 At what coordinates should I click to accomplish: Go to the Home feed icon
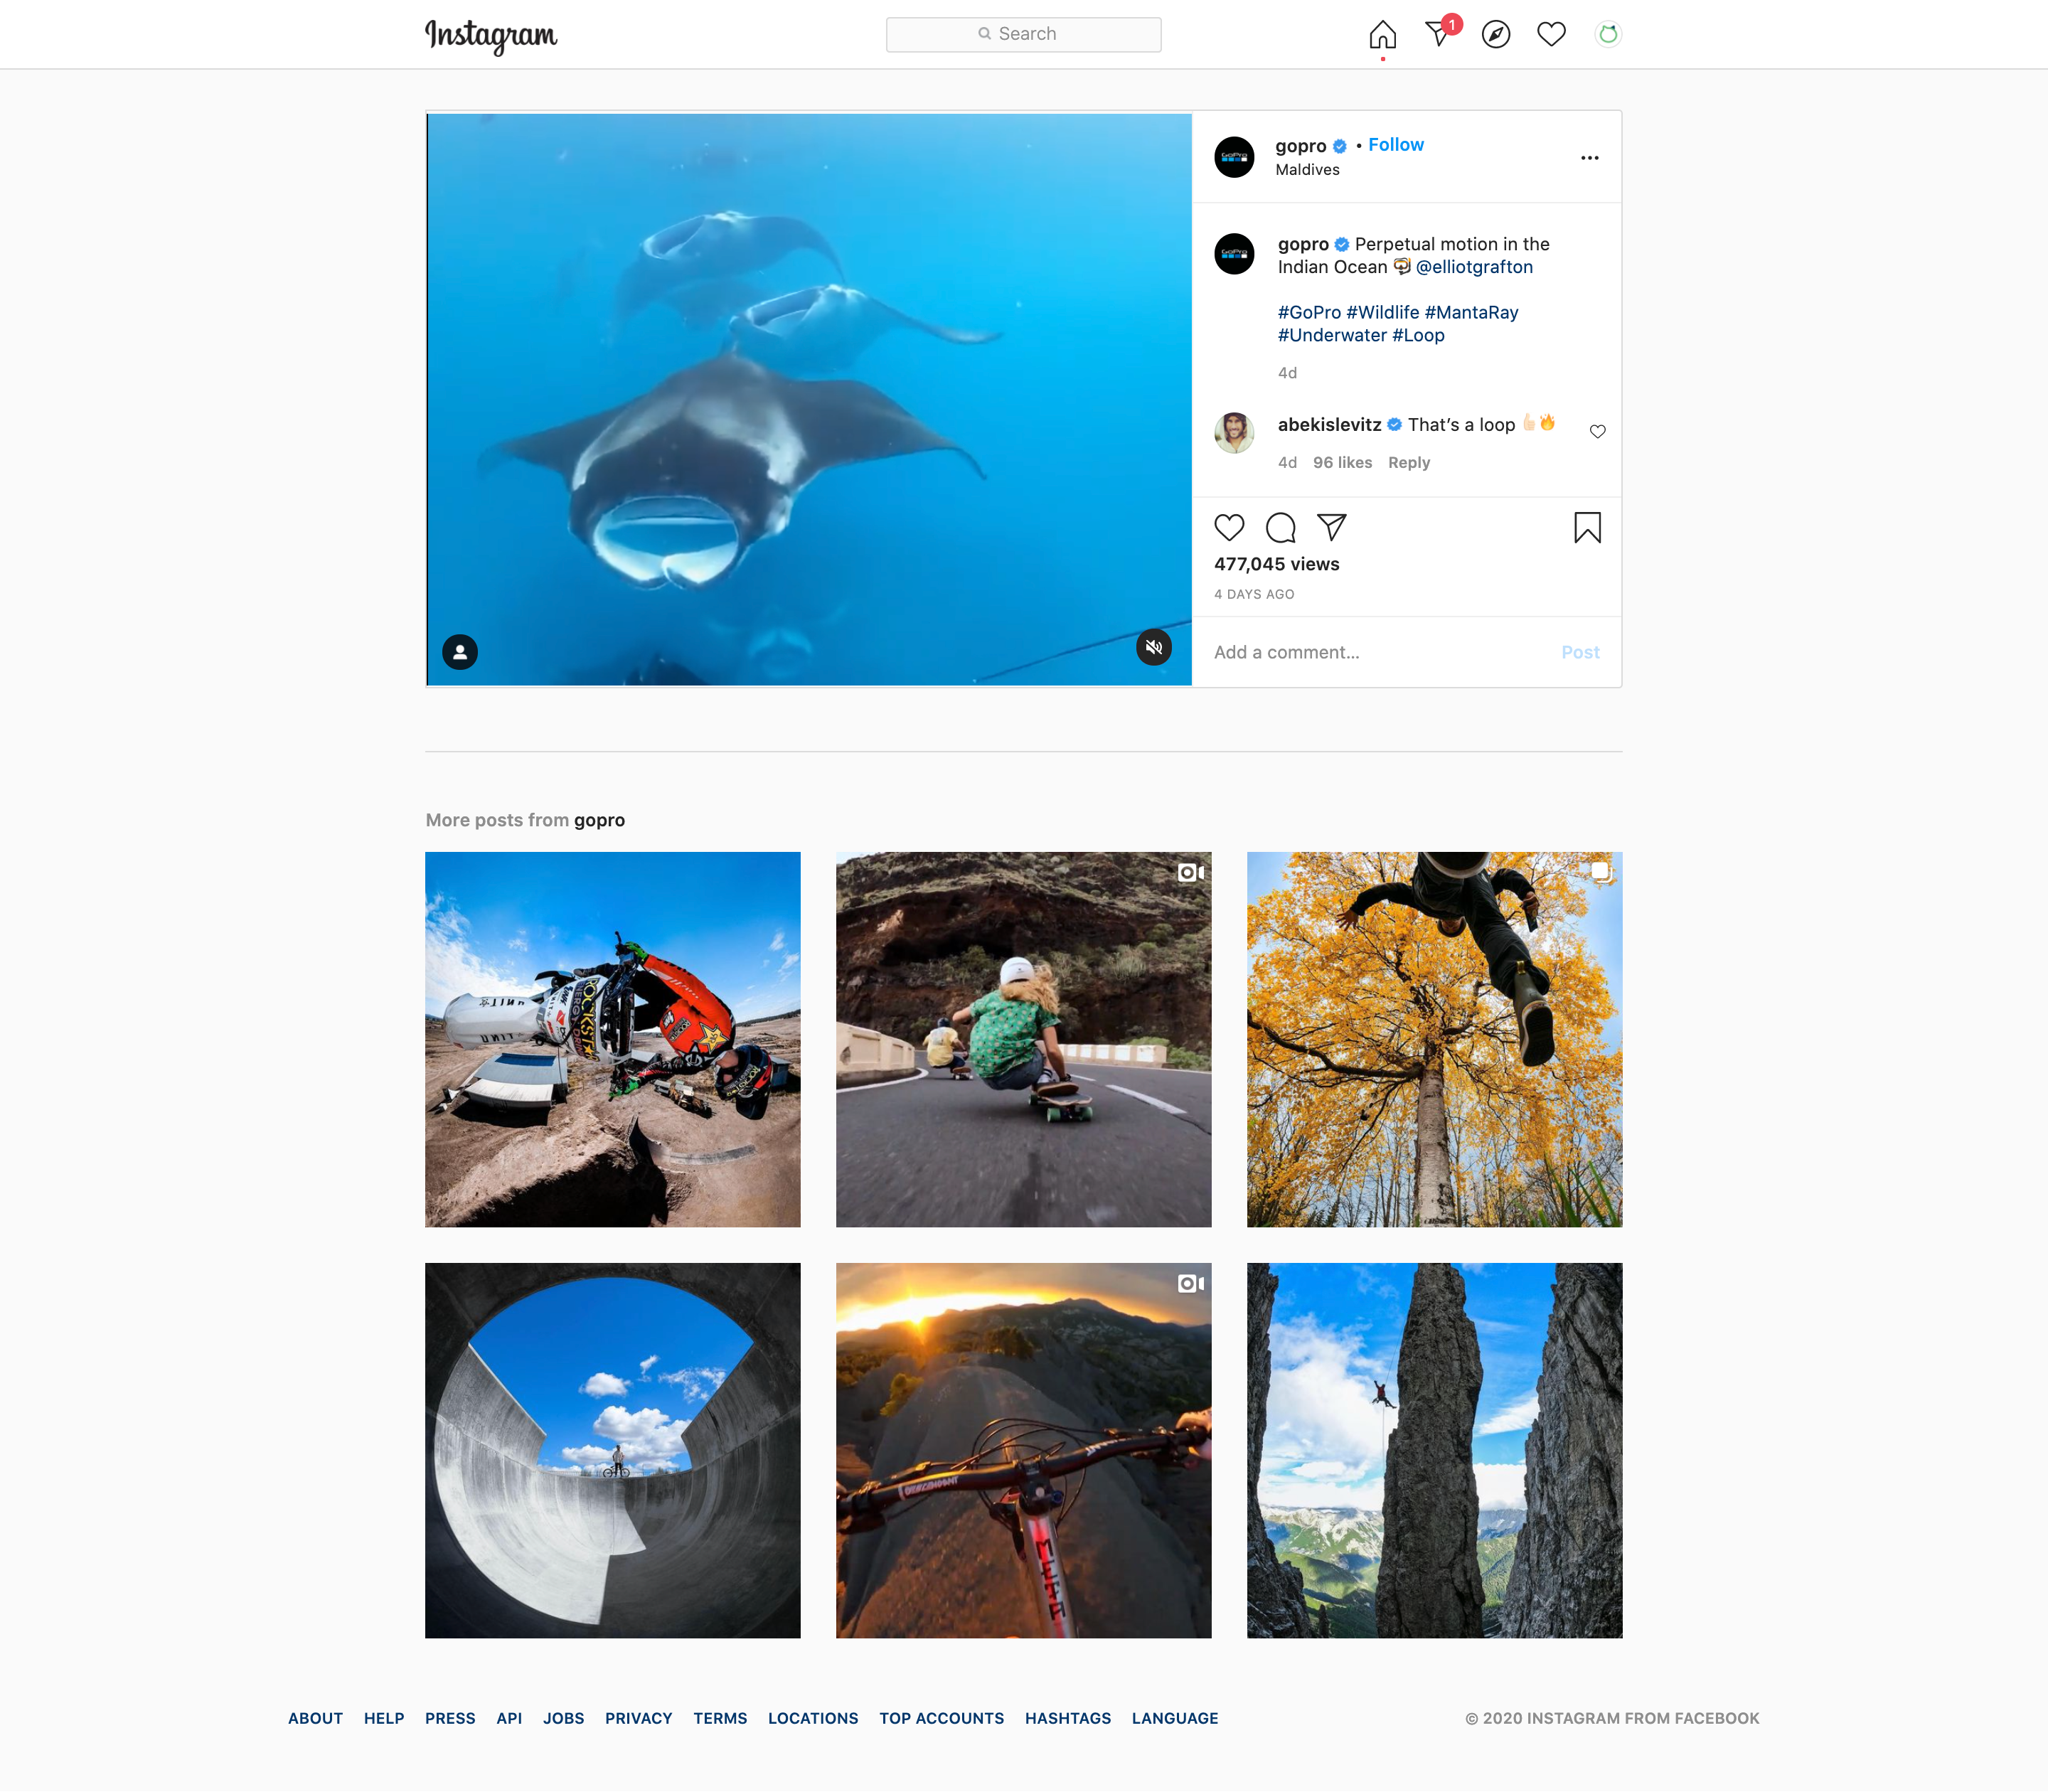coord(1382,35)
